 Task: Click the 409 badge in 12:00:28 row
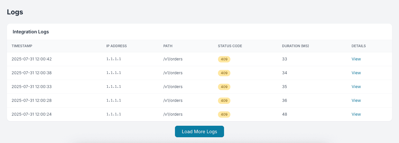(x=224, y=101)
